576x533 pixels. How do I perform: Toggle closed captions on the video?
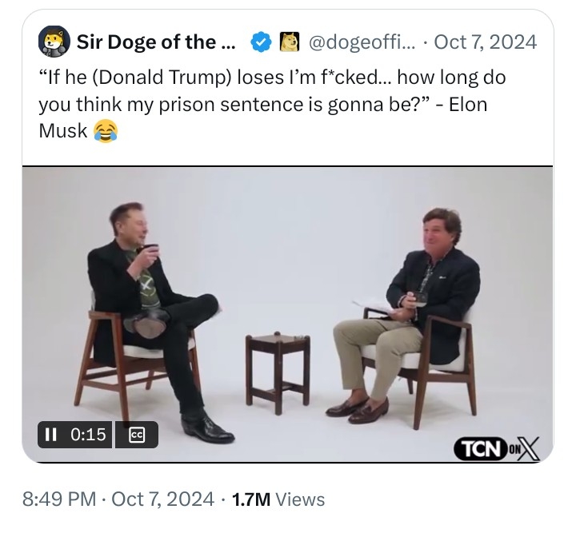click(x=137, y=435)
